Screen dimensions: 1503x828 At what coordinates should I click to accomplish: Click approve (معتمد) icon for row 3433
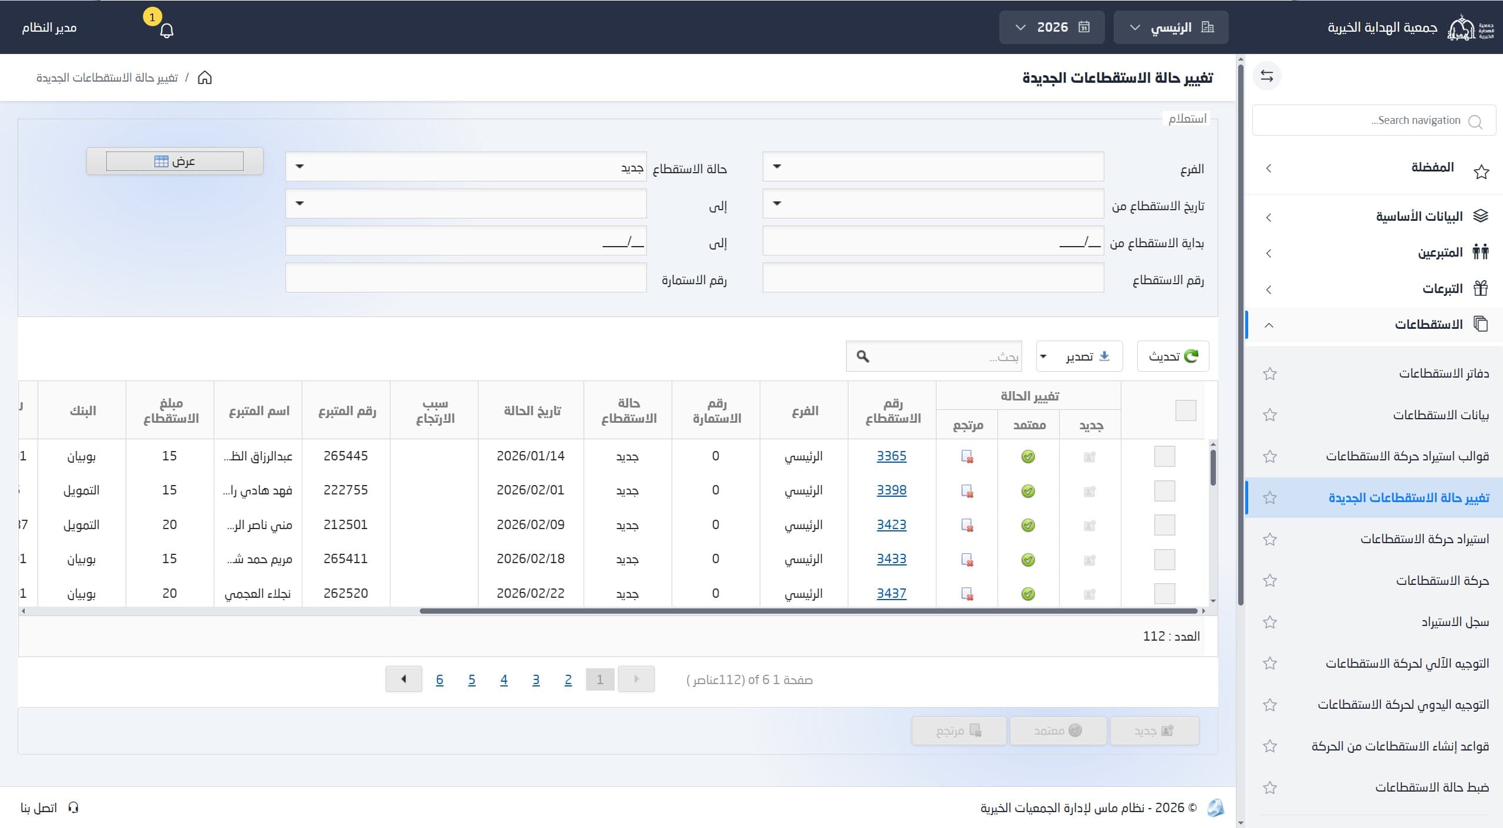pyautogui.click(x=1028, y=560)
